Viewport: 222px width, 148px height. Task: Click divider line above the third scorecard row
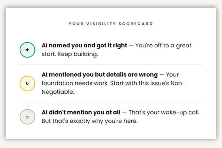[111, 102]
